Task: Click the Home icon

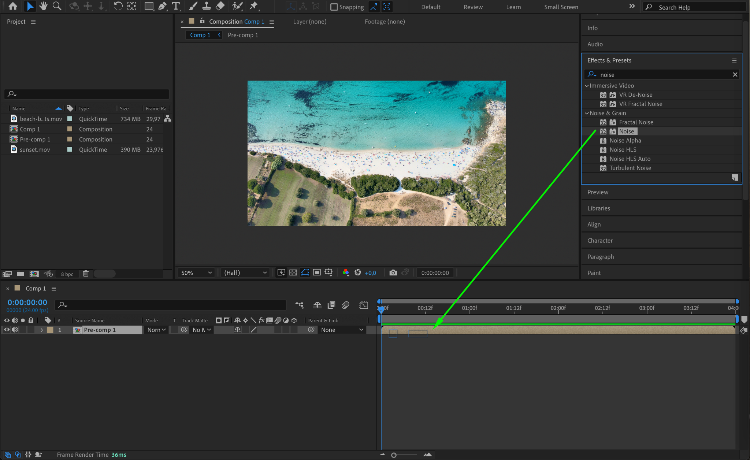Action: (13, 6)
